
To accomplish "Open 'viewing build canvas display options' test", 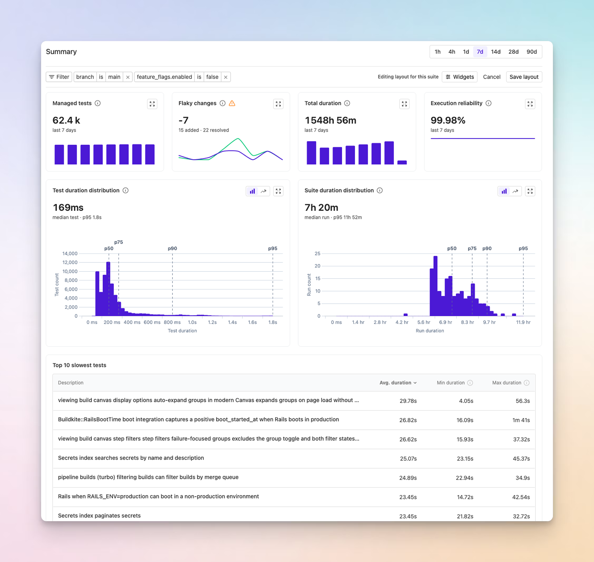I will click(294, 401).
